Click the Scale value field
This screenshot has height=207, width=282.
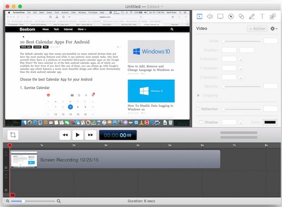[x=270, y=41]
